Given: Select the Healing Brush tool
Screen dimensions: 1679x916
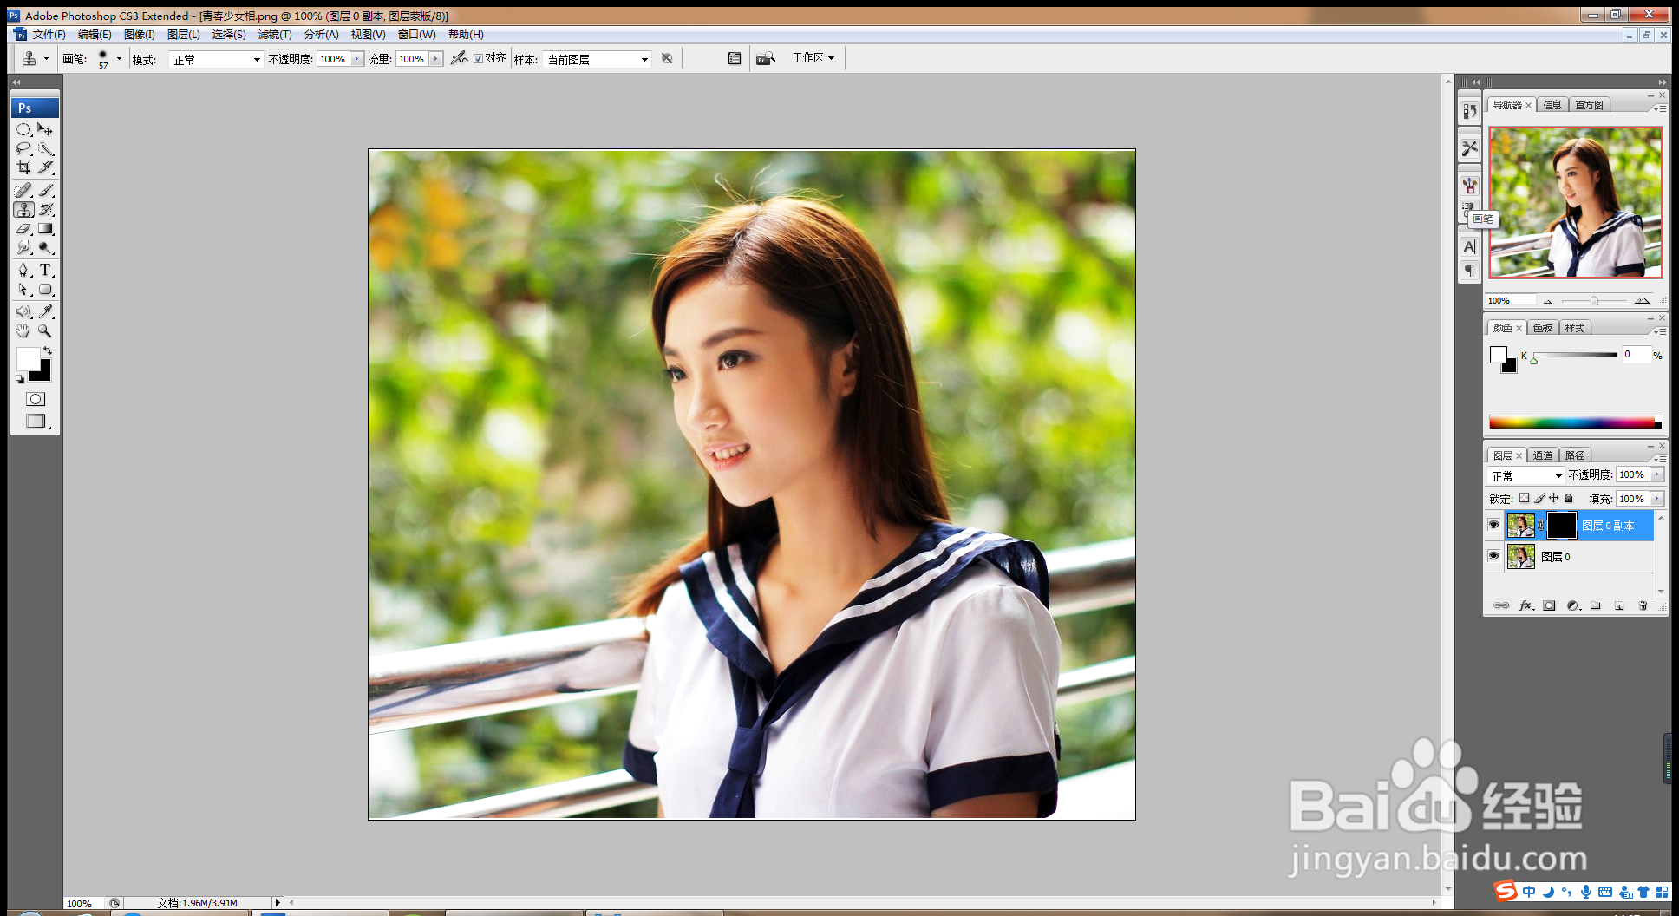Looking at the screenshot, I should coord(23,190).
